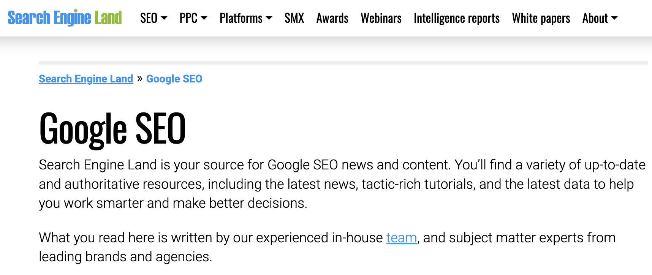Screen dimensions: 652x275
Task: Open the PPC navigation label
Action: pyautogui.click(x=188, y=18)
